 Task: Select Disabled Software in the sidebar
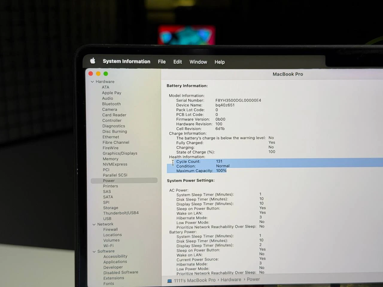tap(121, 272)
